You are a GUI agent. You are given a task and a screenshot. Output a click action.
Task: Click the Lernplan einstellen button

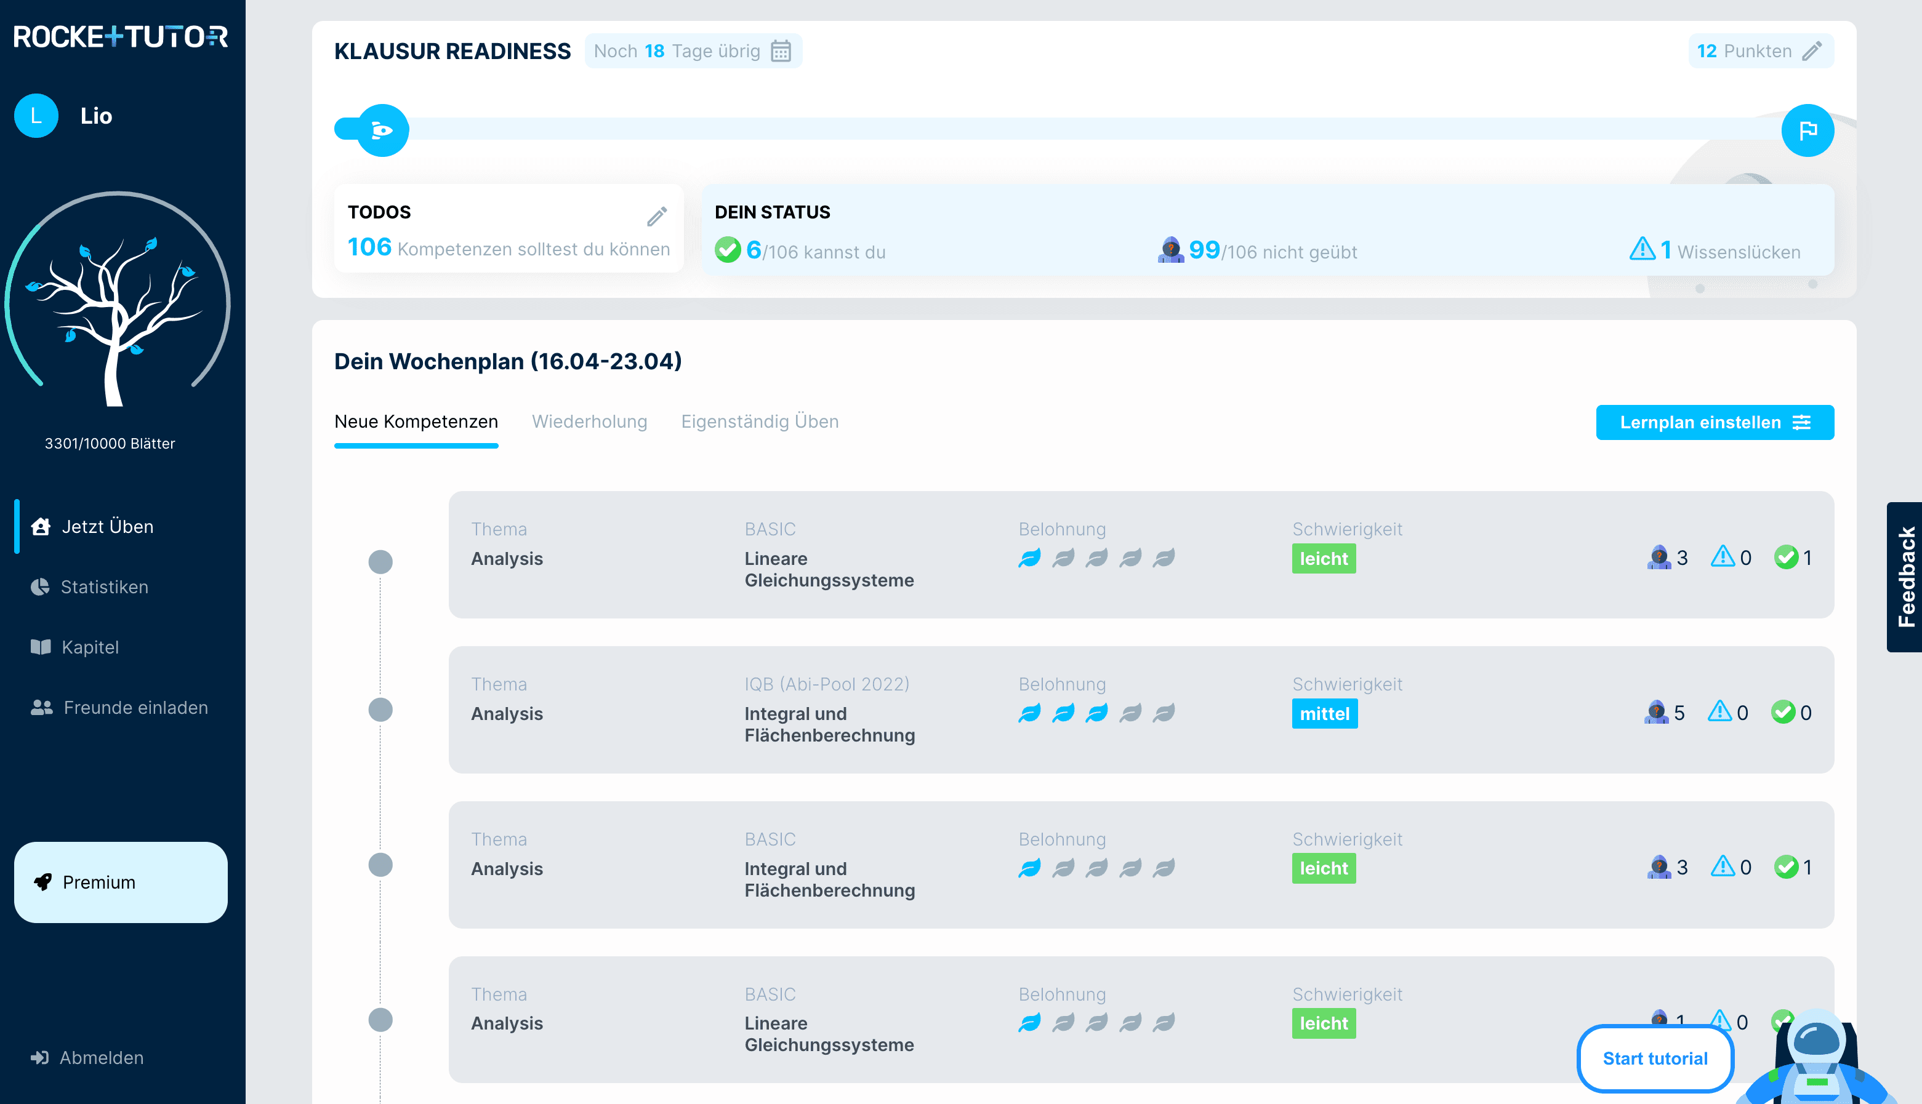[1715, 422]
